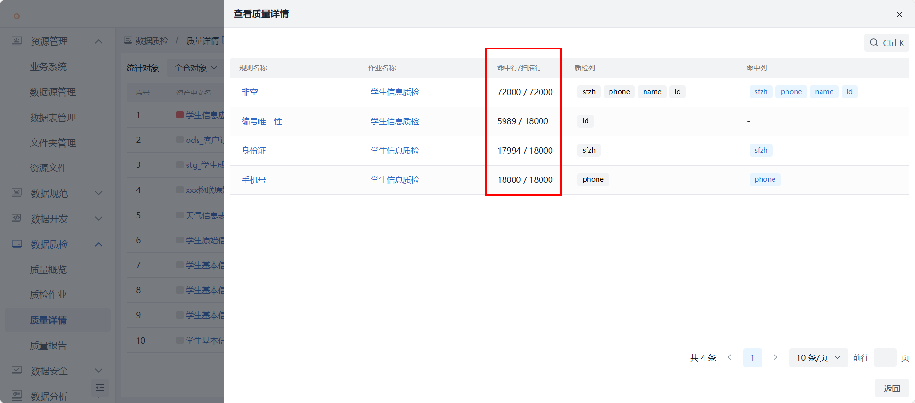Image resolution: width=915 pixels, height=403 pixels.
Task: Click gray phone tag in 手机号 row
Action: 593,179
